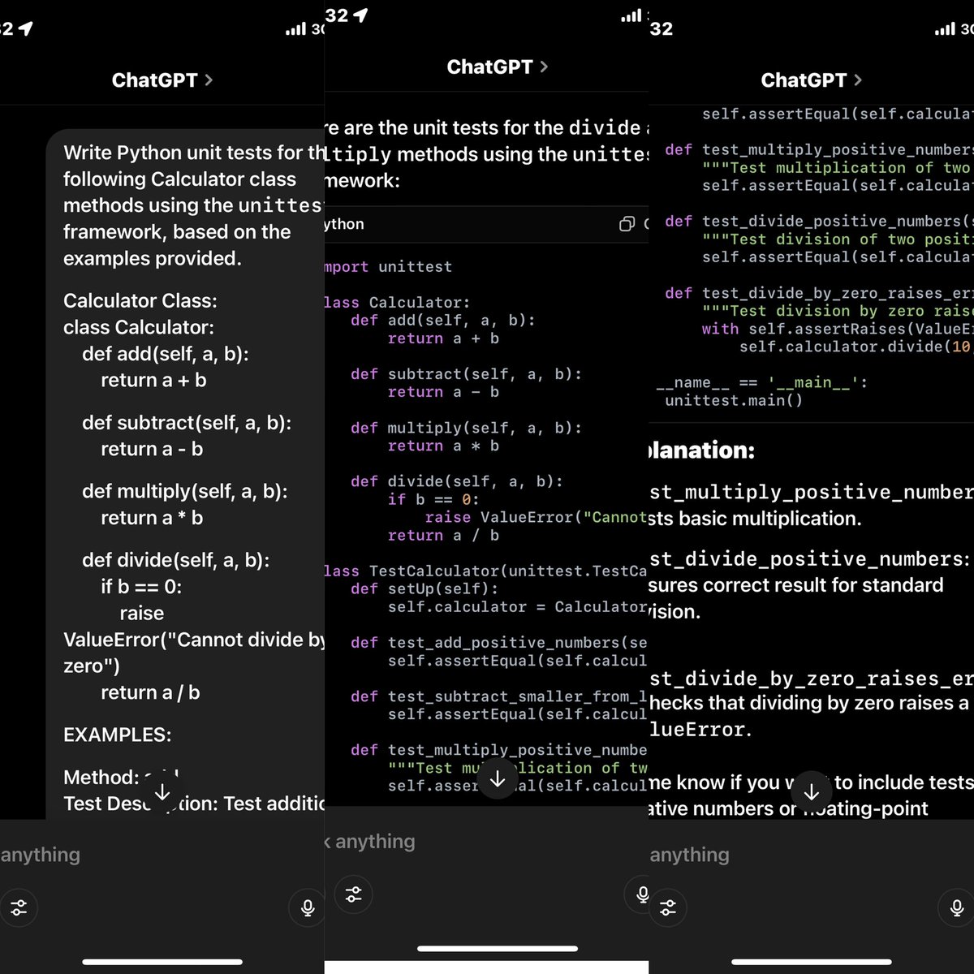Screen dimensions: 974x974
Task: Expand ChatGPT model chevron in middle screenshot
Action: click(x=544, y=67)
